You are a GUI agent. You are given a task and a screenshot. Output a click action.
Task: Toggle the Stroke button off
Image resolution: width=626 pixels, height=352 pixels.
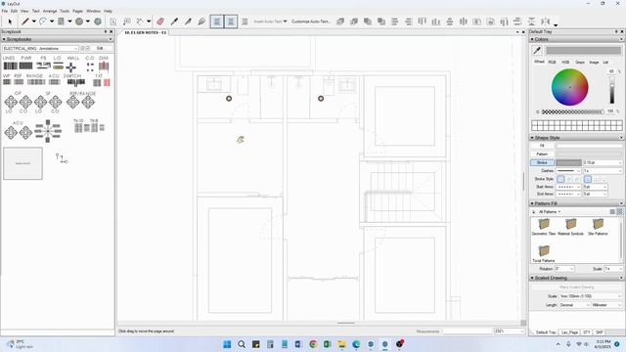(x=542, y=162)
